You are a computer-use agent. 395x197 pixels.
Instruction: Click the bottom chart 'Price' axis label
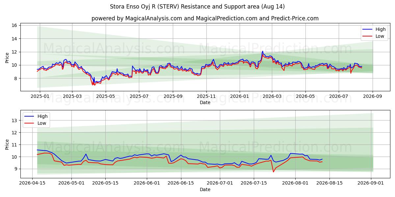click(7, 144)
